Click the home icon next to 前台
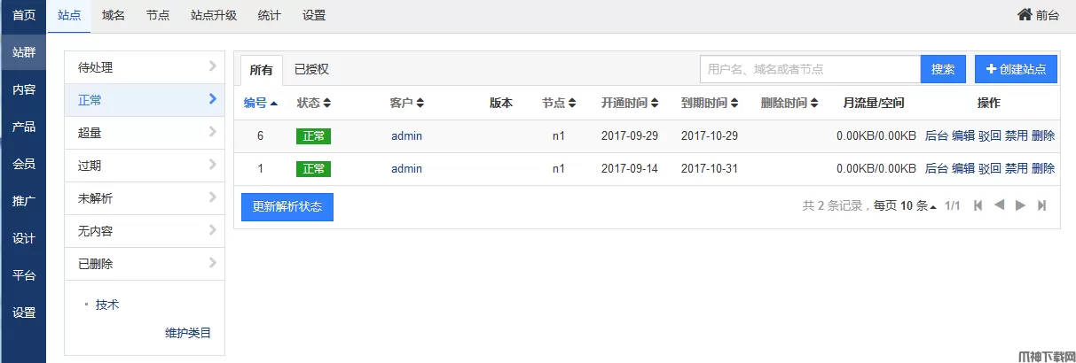 1025,15
